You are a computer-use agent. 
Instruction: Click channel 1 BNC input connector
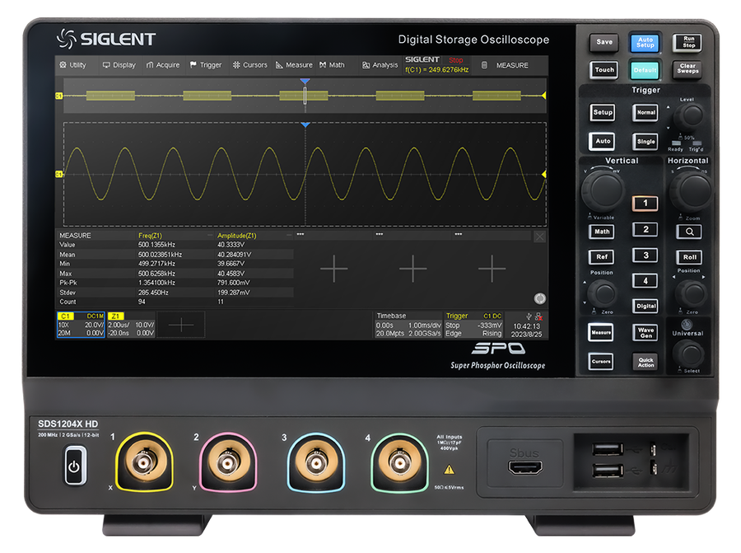click(x=144, y=462)
